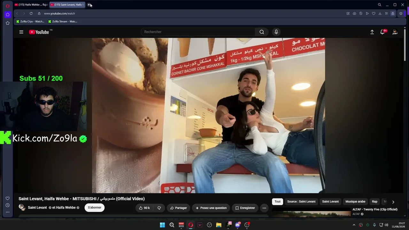Select the Saint Levant filter chip
The width and height of the screenshot is (409, 230).
coord(330,202)
